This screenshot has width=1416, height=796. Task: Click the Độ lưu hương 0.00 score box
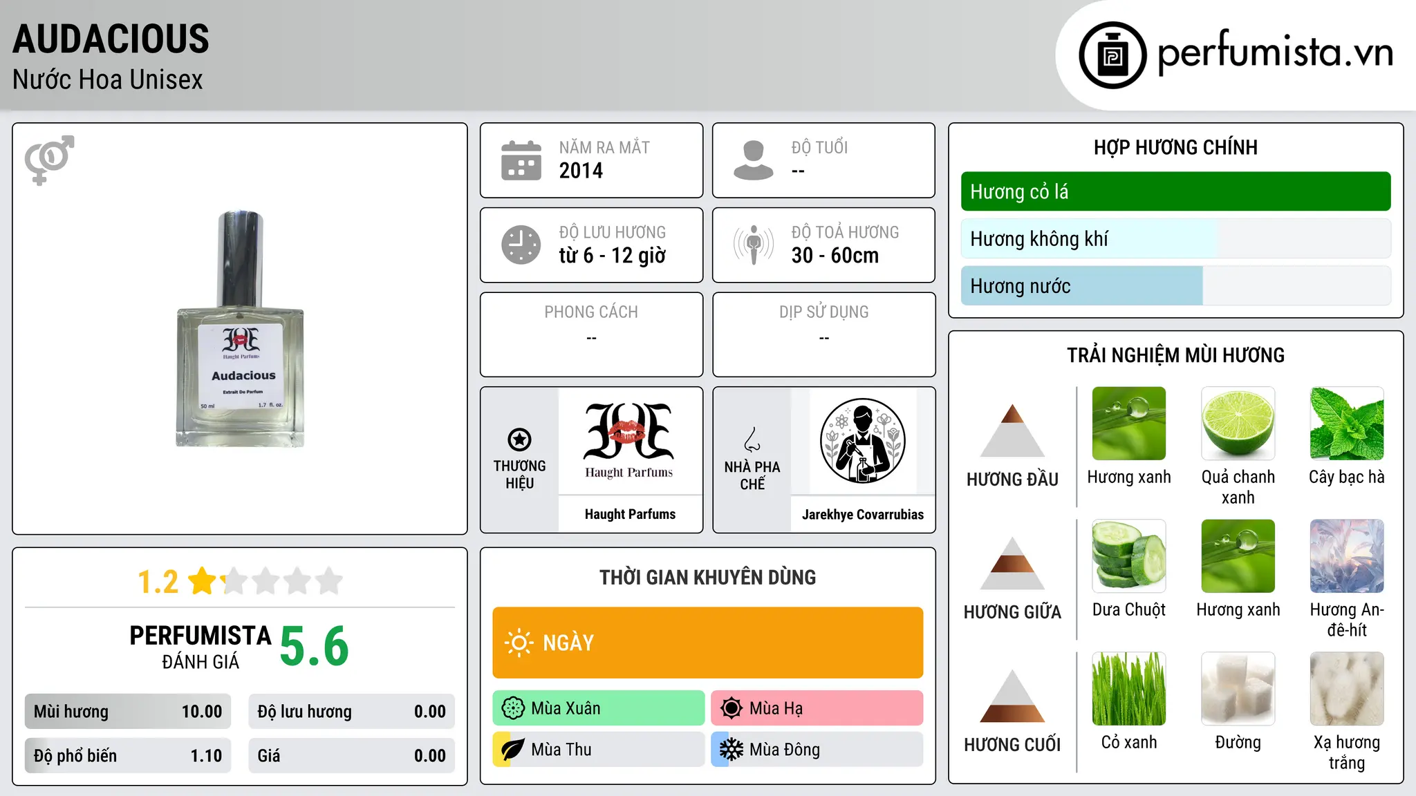click(x=351, y=712)
